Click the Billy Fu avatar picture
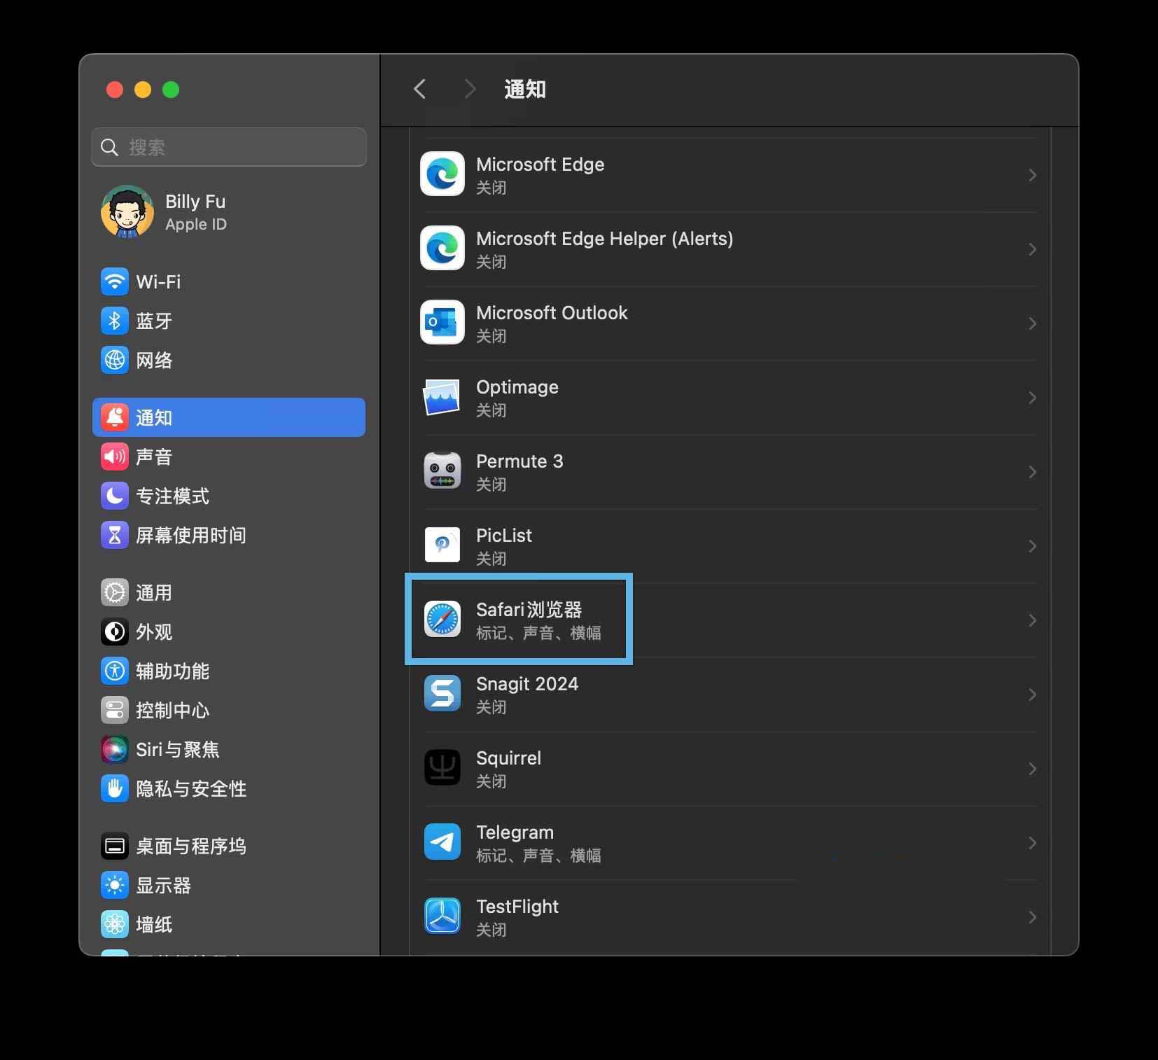The image size is (1158, 1060). (x=127, y=212)
